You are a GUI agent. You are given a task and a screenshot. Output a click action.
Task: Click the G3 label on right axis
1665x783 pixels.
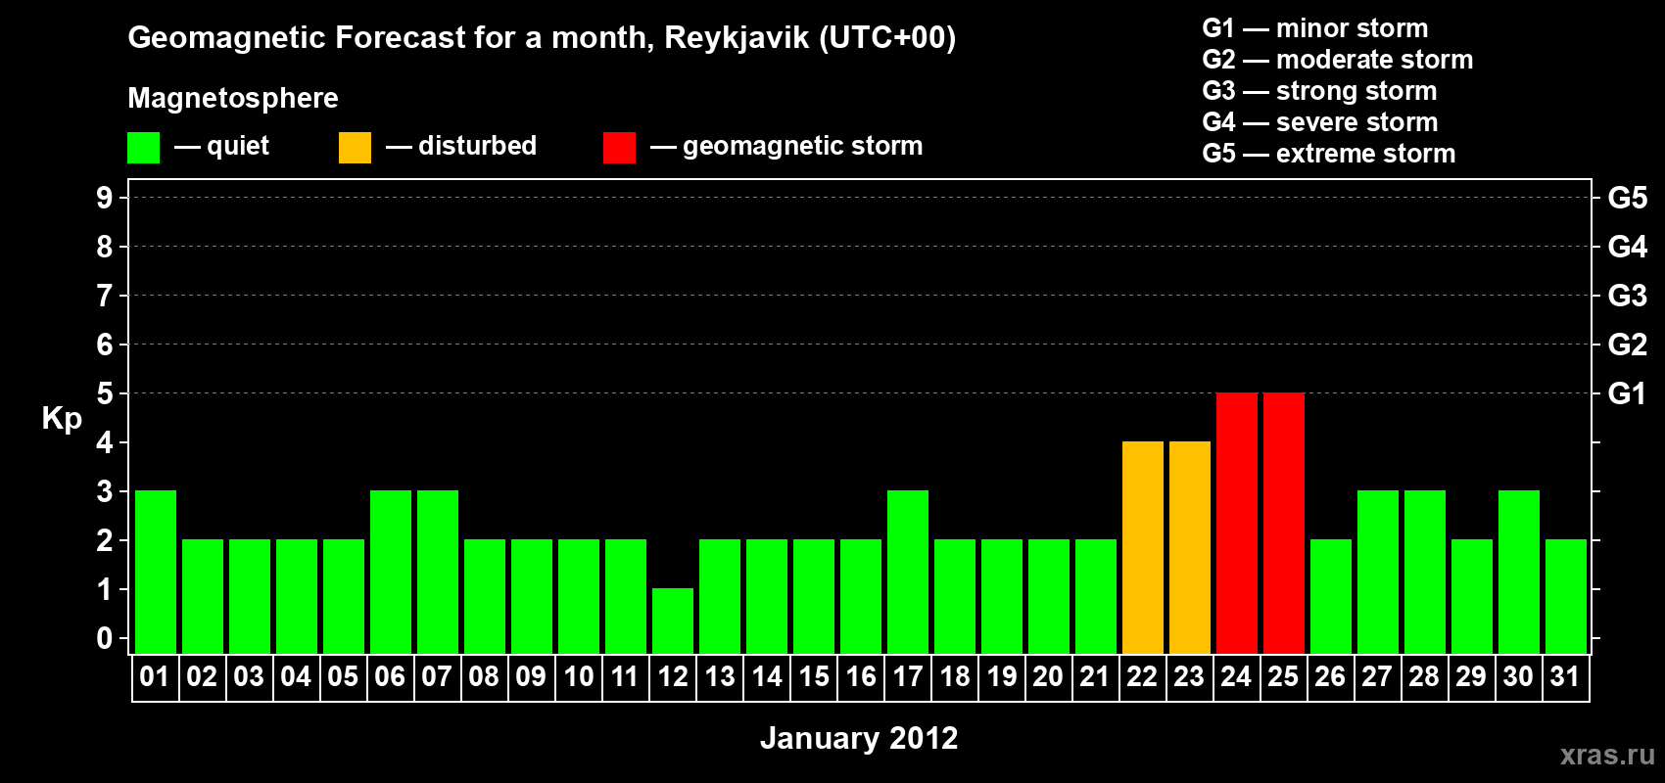click(1628, 296)
